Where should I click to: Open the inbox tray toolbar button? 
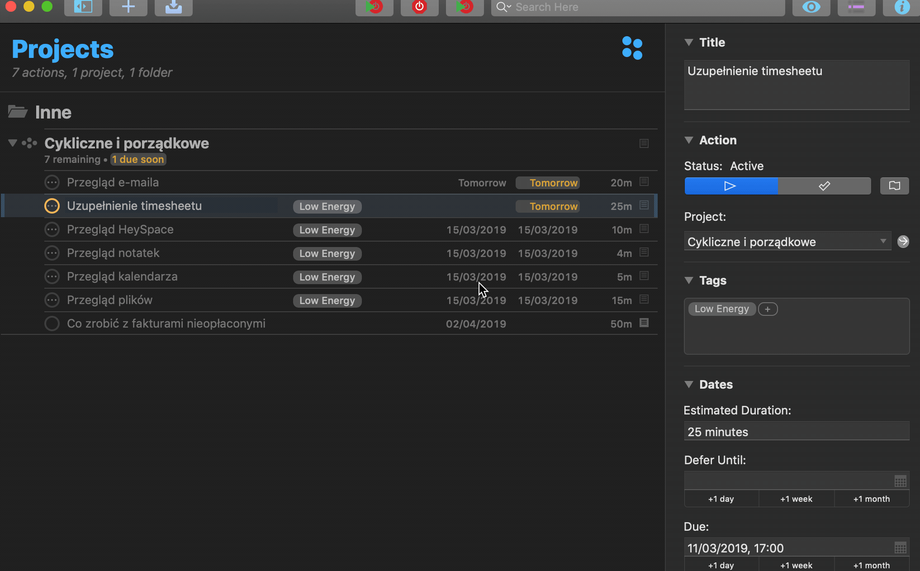pos(173,7)
